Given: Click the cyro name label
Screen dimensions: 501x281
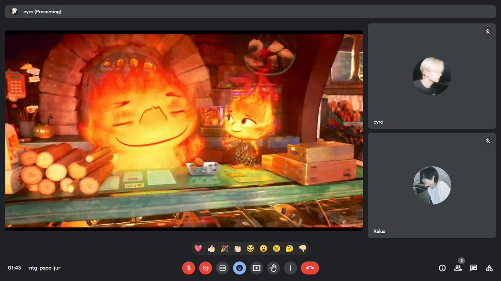Looking at the screenshot, I should [x=378, y=122].
